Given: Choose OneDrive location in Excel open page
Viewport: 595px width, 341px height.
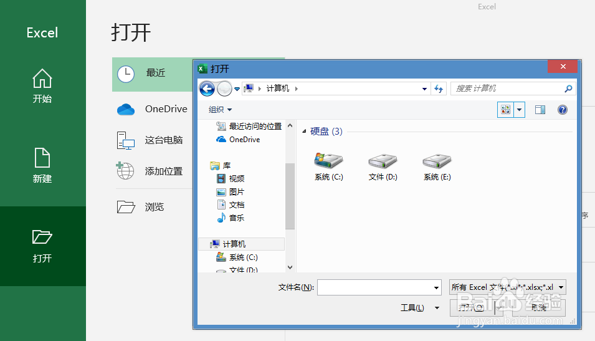Looking at the screenshot, I should [x=153, y=109].
